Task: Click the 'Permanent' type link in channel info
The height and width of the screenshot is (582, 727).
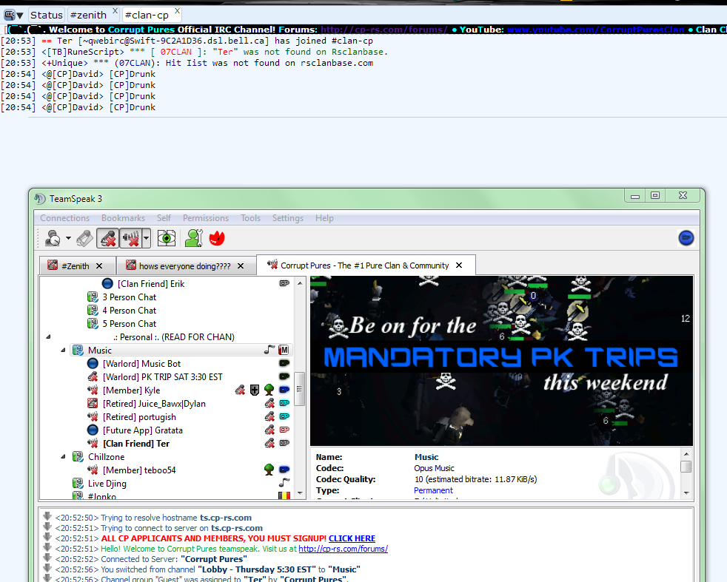Action: click(x=433, y=490)
